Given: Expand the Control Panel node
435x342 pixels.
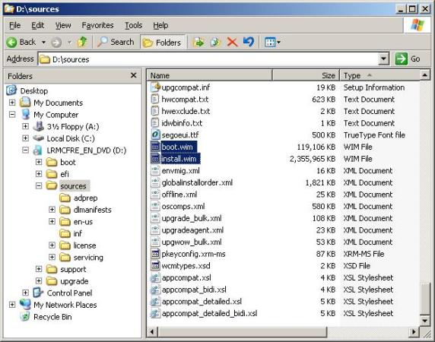Looking at the screenshot, I should pos(25,293).
